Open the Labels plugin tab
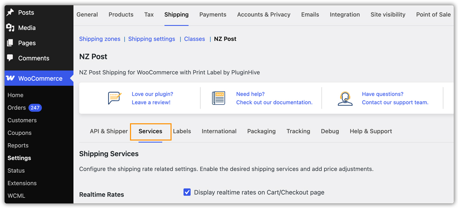 pyautogui.click(x=182, y=131)
